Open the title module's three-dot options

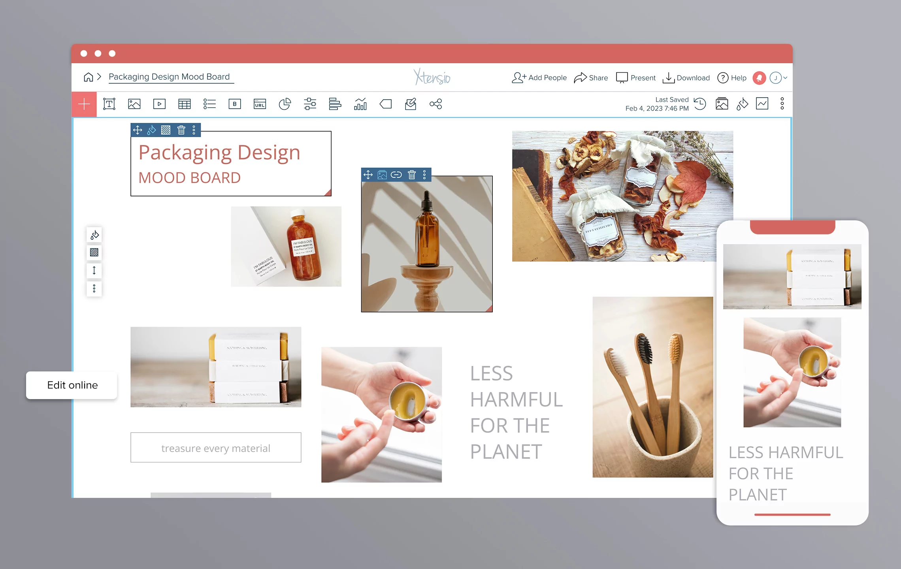tap(194, 130)
